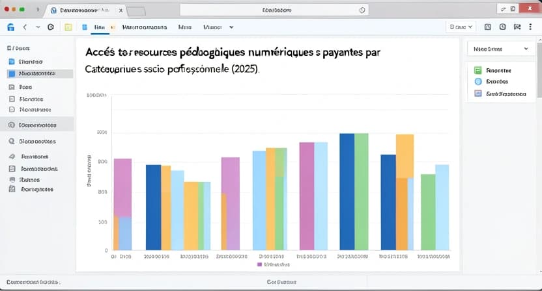The image size is (542, 291).
Task: Click the clock icon near the kebab menu
Action: pos(503,27)
